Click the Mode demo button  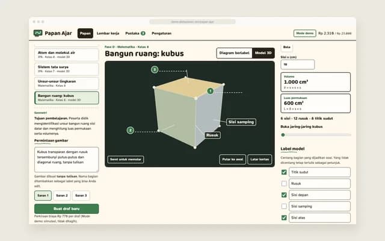tap(305, 33)
